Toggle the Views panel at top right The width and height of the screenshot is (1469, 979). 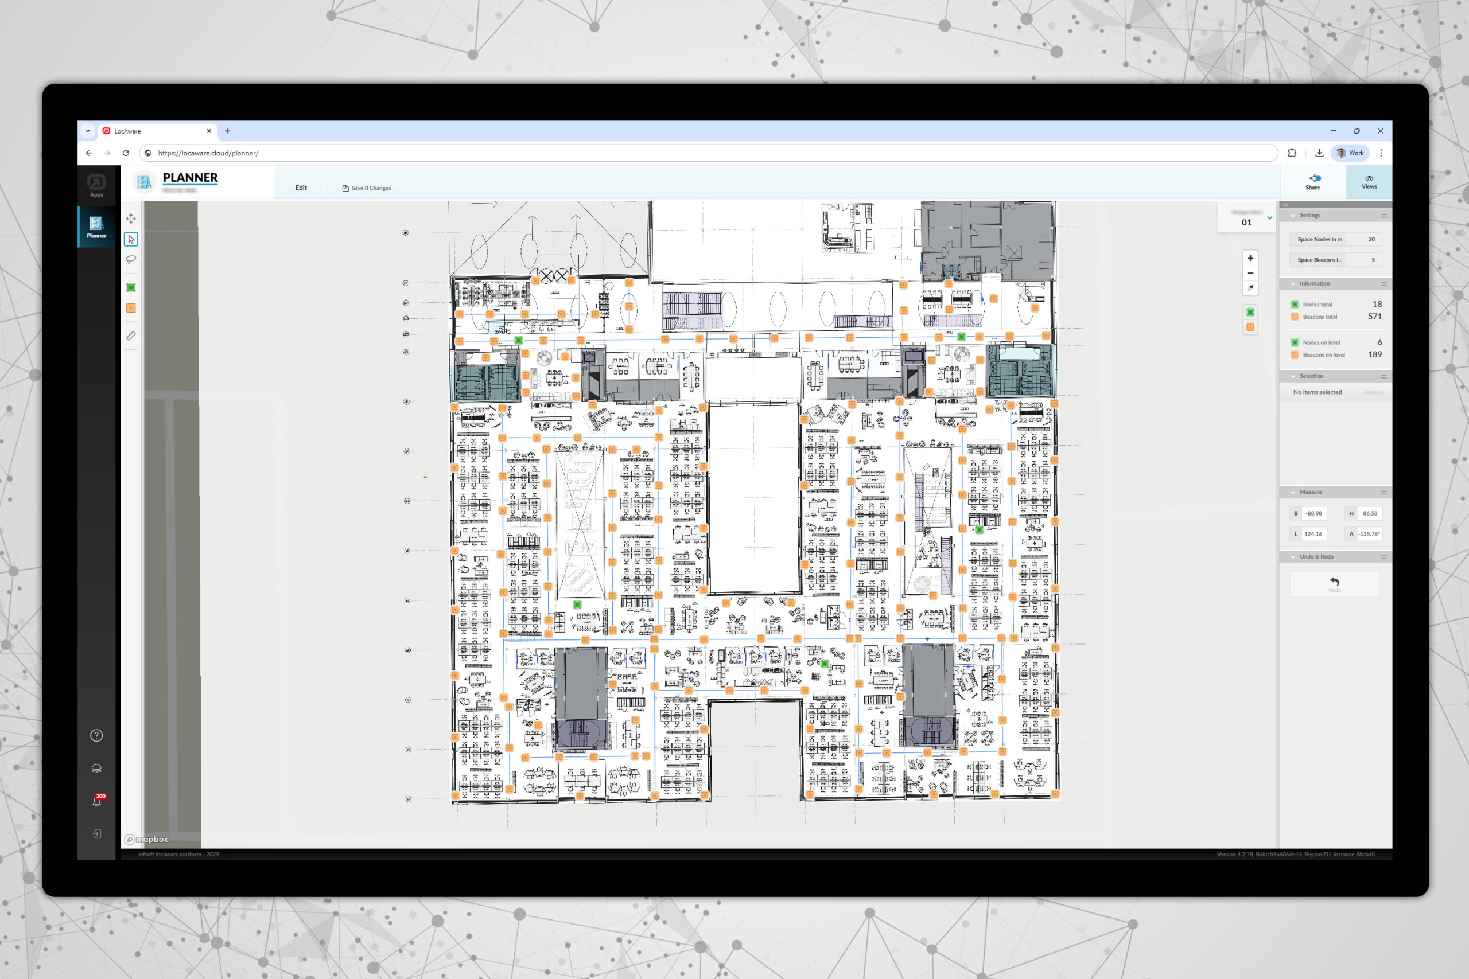1369,182
